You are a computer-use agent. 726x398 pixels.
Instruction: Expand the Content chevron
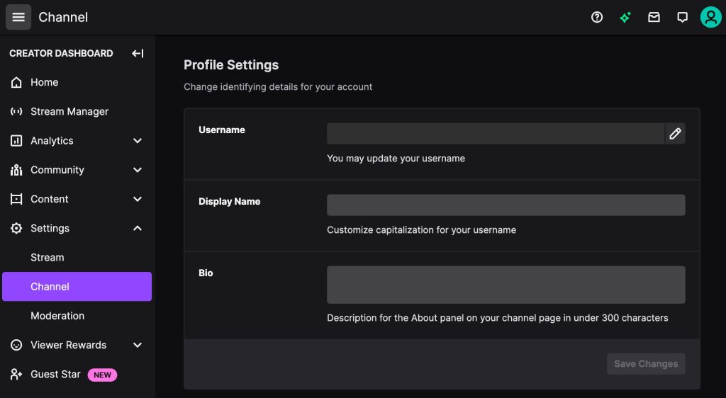tap(138, 199)
